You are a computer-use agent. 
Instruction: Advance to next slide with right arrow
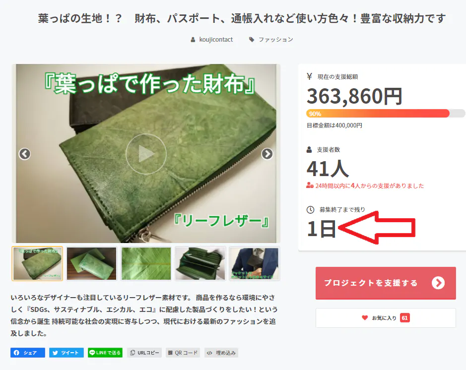tap(267, 154)
